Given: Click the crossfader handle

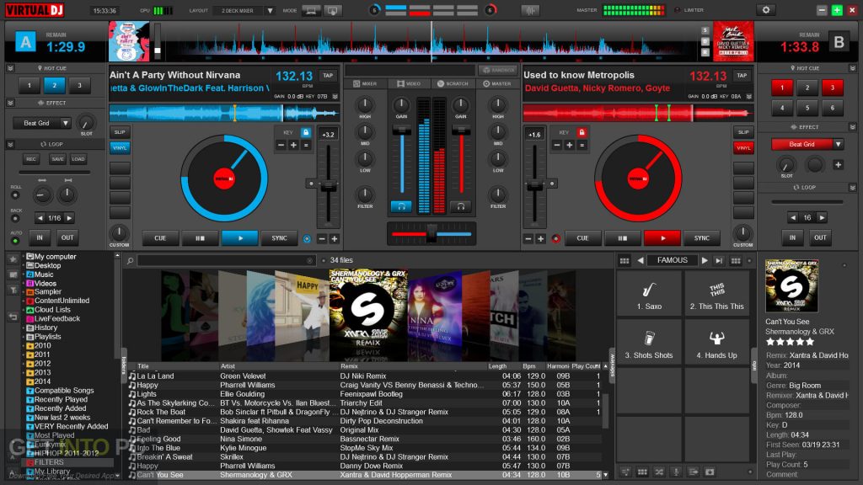Looking at the screenshot, I should (x=431, y=234).
